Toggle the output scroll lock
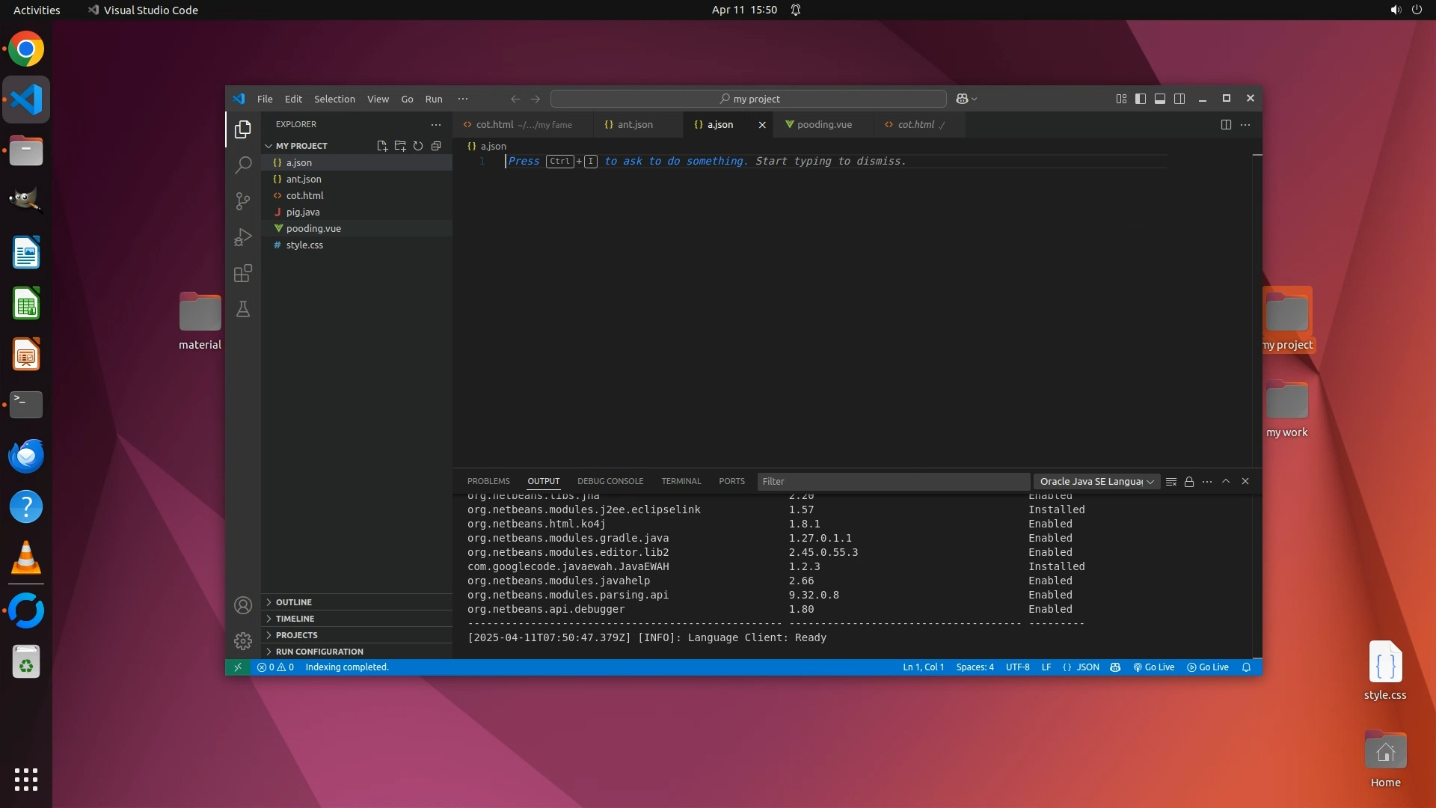 click(x=1189, y=482)
